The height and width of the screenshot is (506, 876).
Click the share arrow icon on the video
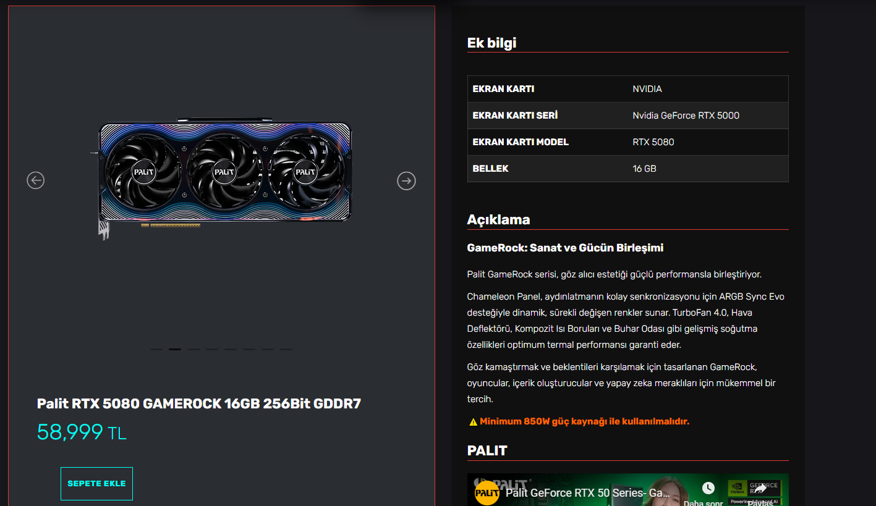point(760,488)
